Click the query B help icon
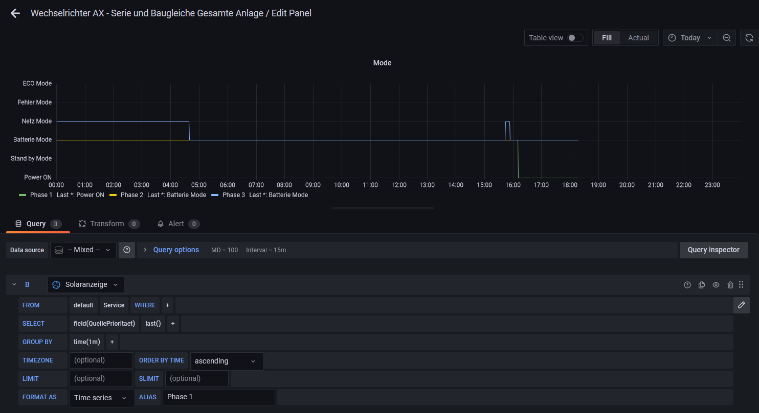The width and height of the screenshot is (759, 413). pyautogui.click(x=687, y=285)
